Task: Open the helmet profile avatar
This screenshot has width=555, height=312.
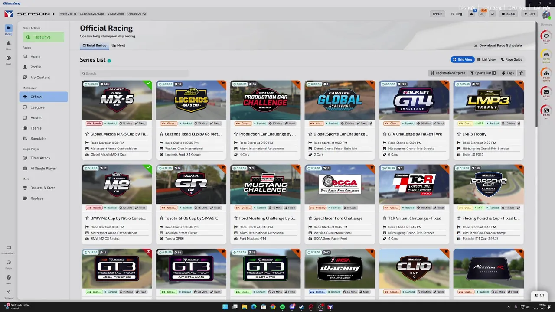Action: tap(546, 15)
